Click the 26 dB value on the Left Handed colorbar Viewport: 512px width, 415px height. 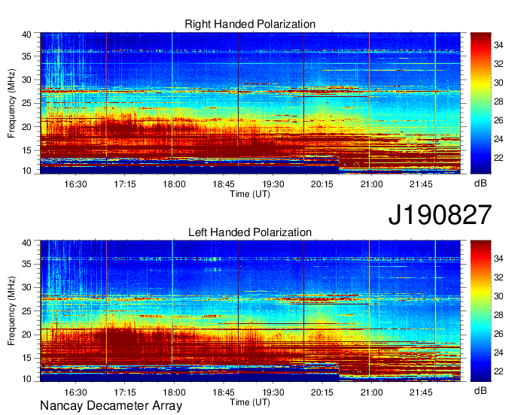click(498, 334)
